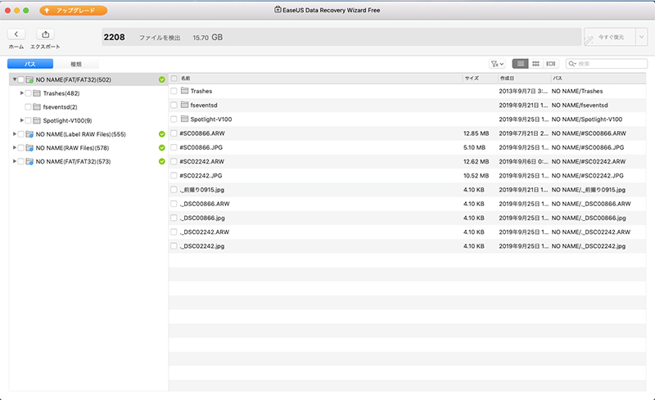Select the ._DSC02242.ARW file name
The height and width of the screenshot is (400, 655).
(x=204, y=232)
